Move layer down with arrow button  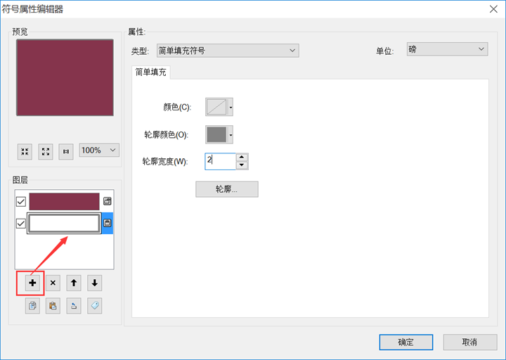coord(95,283)
